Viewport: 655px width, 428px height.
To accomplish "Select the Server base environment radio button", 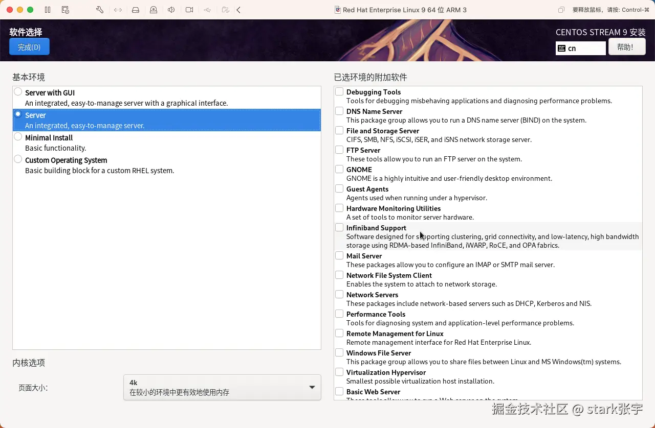I will [18, 114].
